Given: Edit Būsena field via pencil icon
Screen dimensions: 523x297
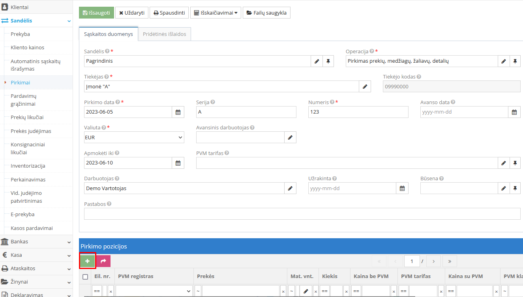Looking at the screenshot, I should click(x=503, y=188).
